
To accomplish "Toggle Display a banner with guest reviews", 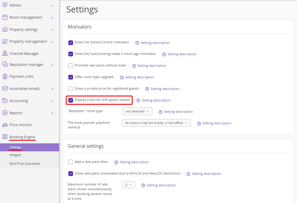I will point(71,100).
